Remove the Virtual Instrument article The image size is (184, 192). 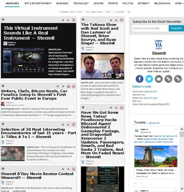[68, 20]
